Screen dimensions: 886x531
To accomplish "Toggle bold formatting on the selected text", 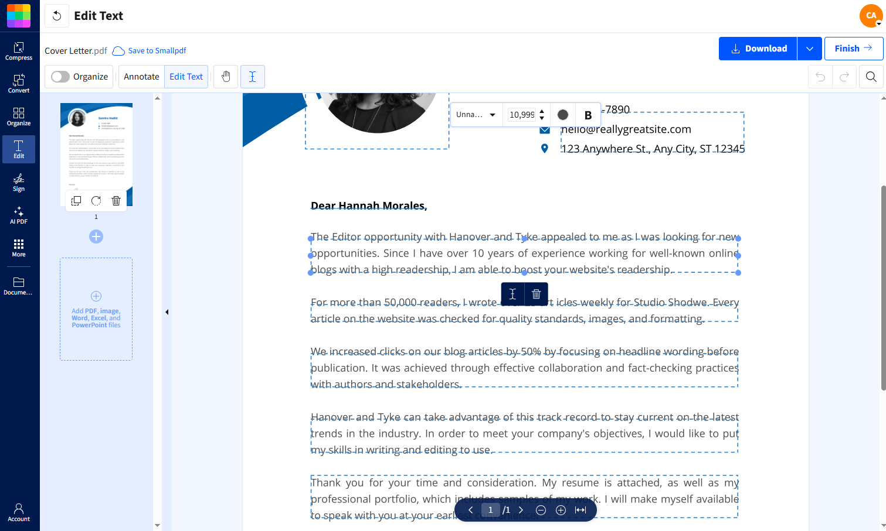I will point(588,114).
